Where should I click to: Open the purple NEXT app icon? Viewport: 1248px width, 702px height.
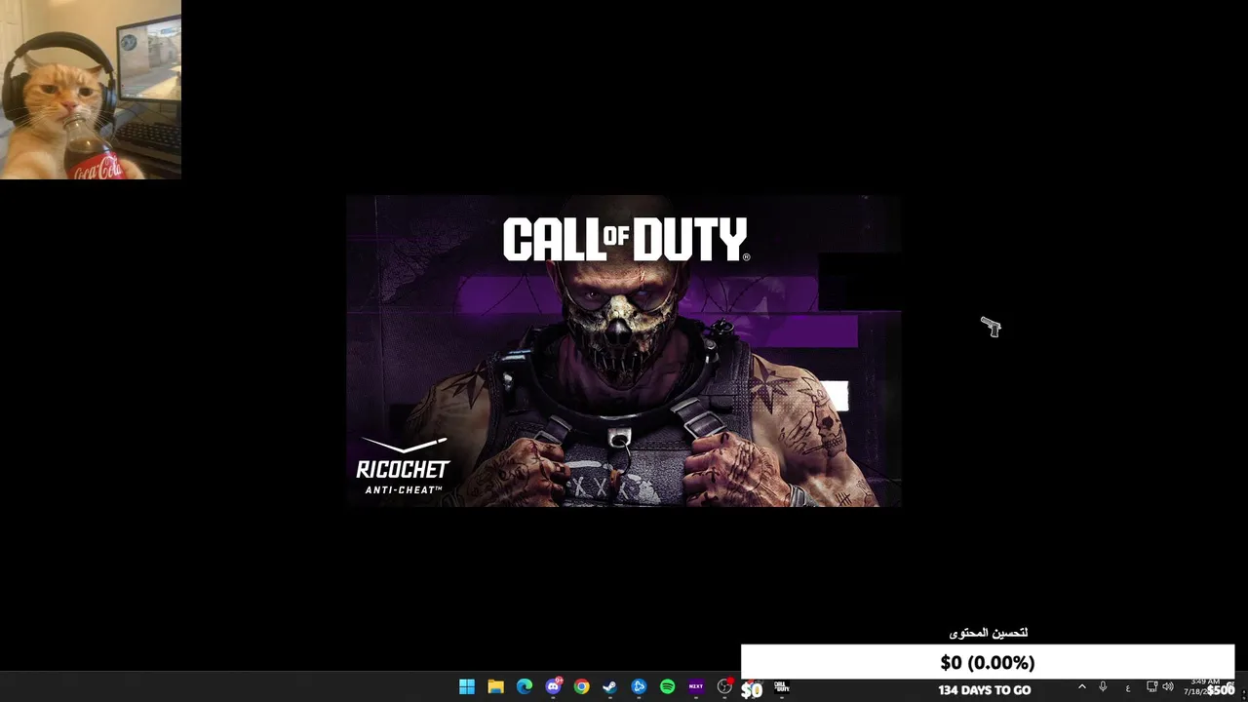695,686
